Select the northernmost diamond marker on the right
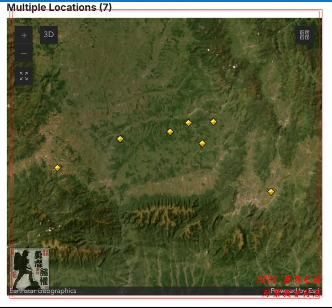332x308 pixels. pyautogui.click(x=214, y=122)
